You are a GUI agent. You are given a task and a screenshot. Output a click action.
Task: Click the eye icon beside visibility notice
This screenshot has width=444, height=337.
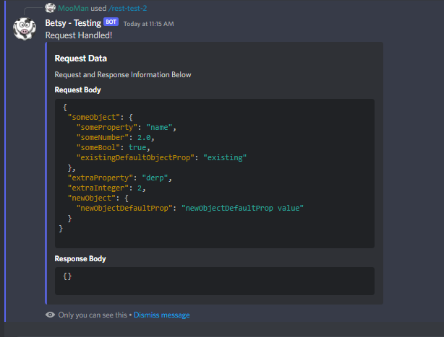click(50, 315)
